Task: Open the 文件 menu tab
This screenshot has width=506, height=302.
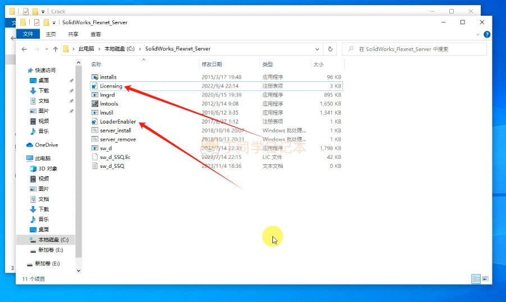Action: [x=28, y=34]
